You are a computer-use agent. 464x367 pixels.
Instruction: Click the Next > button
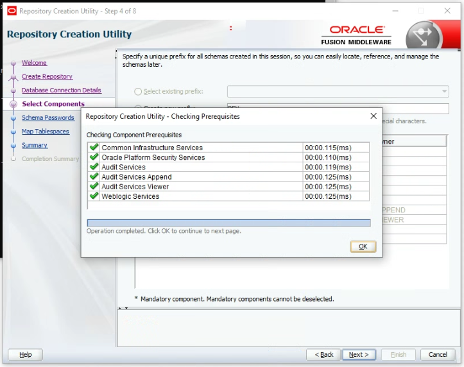[359, 354]
